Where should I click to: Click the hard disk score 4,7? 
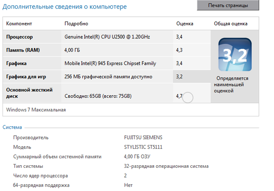tap(179, 97)
